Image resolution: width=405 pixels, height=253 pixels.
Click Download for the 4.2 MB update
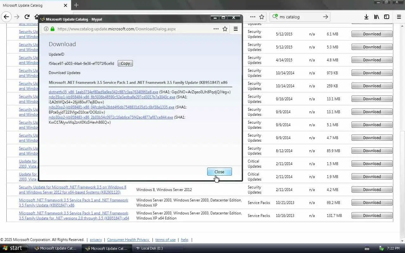click(372, 189)
